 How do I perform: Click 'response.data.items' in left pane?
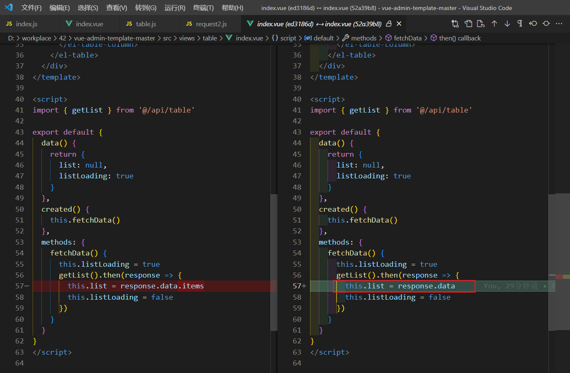coord(162,286)
